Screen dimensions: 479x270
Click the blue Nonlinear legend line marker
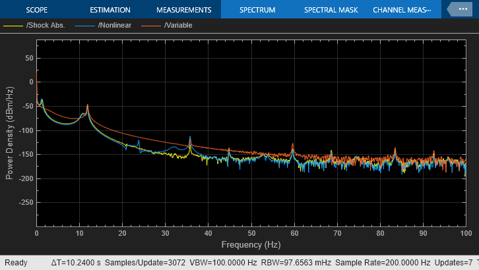pyautogui.click(x=85, y=26)
